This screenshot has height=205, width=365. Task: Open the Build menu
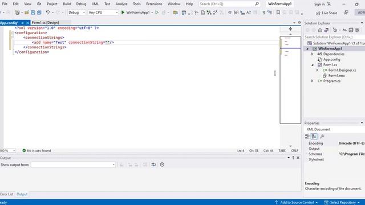pyautogui.click(x=67, y=4)
